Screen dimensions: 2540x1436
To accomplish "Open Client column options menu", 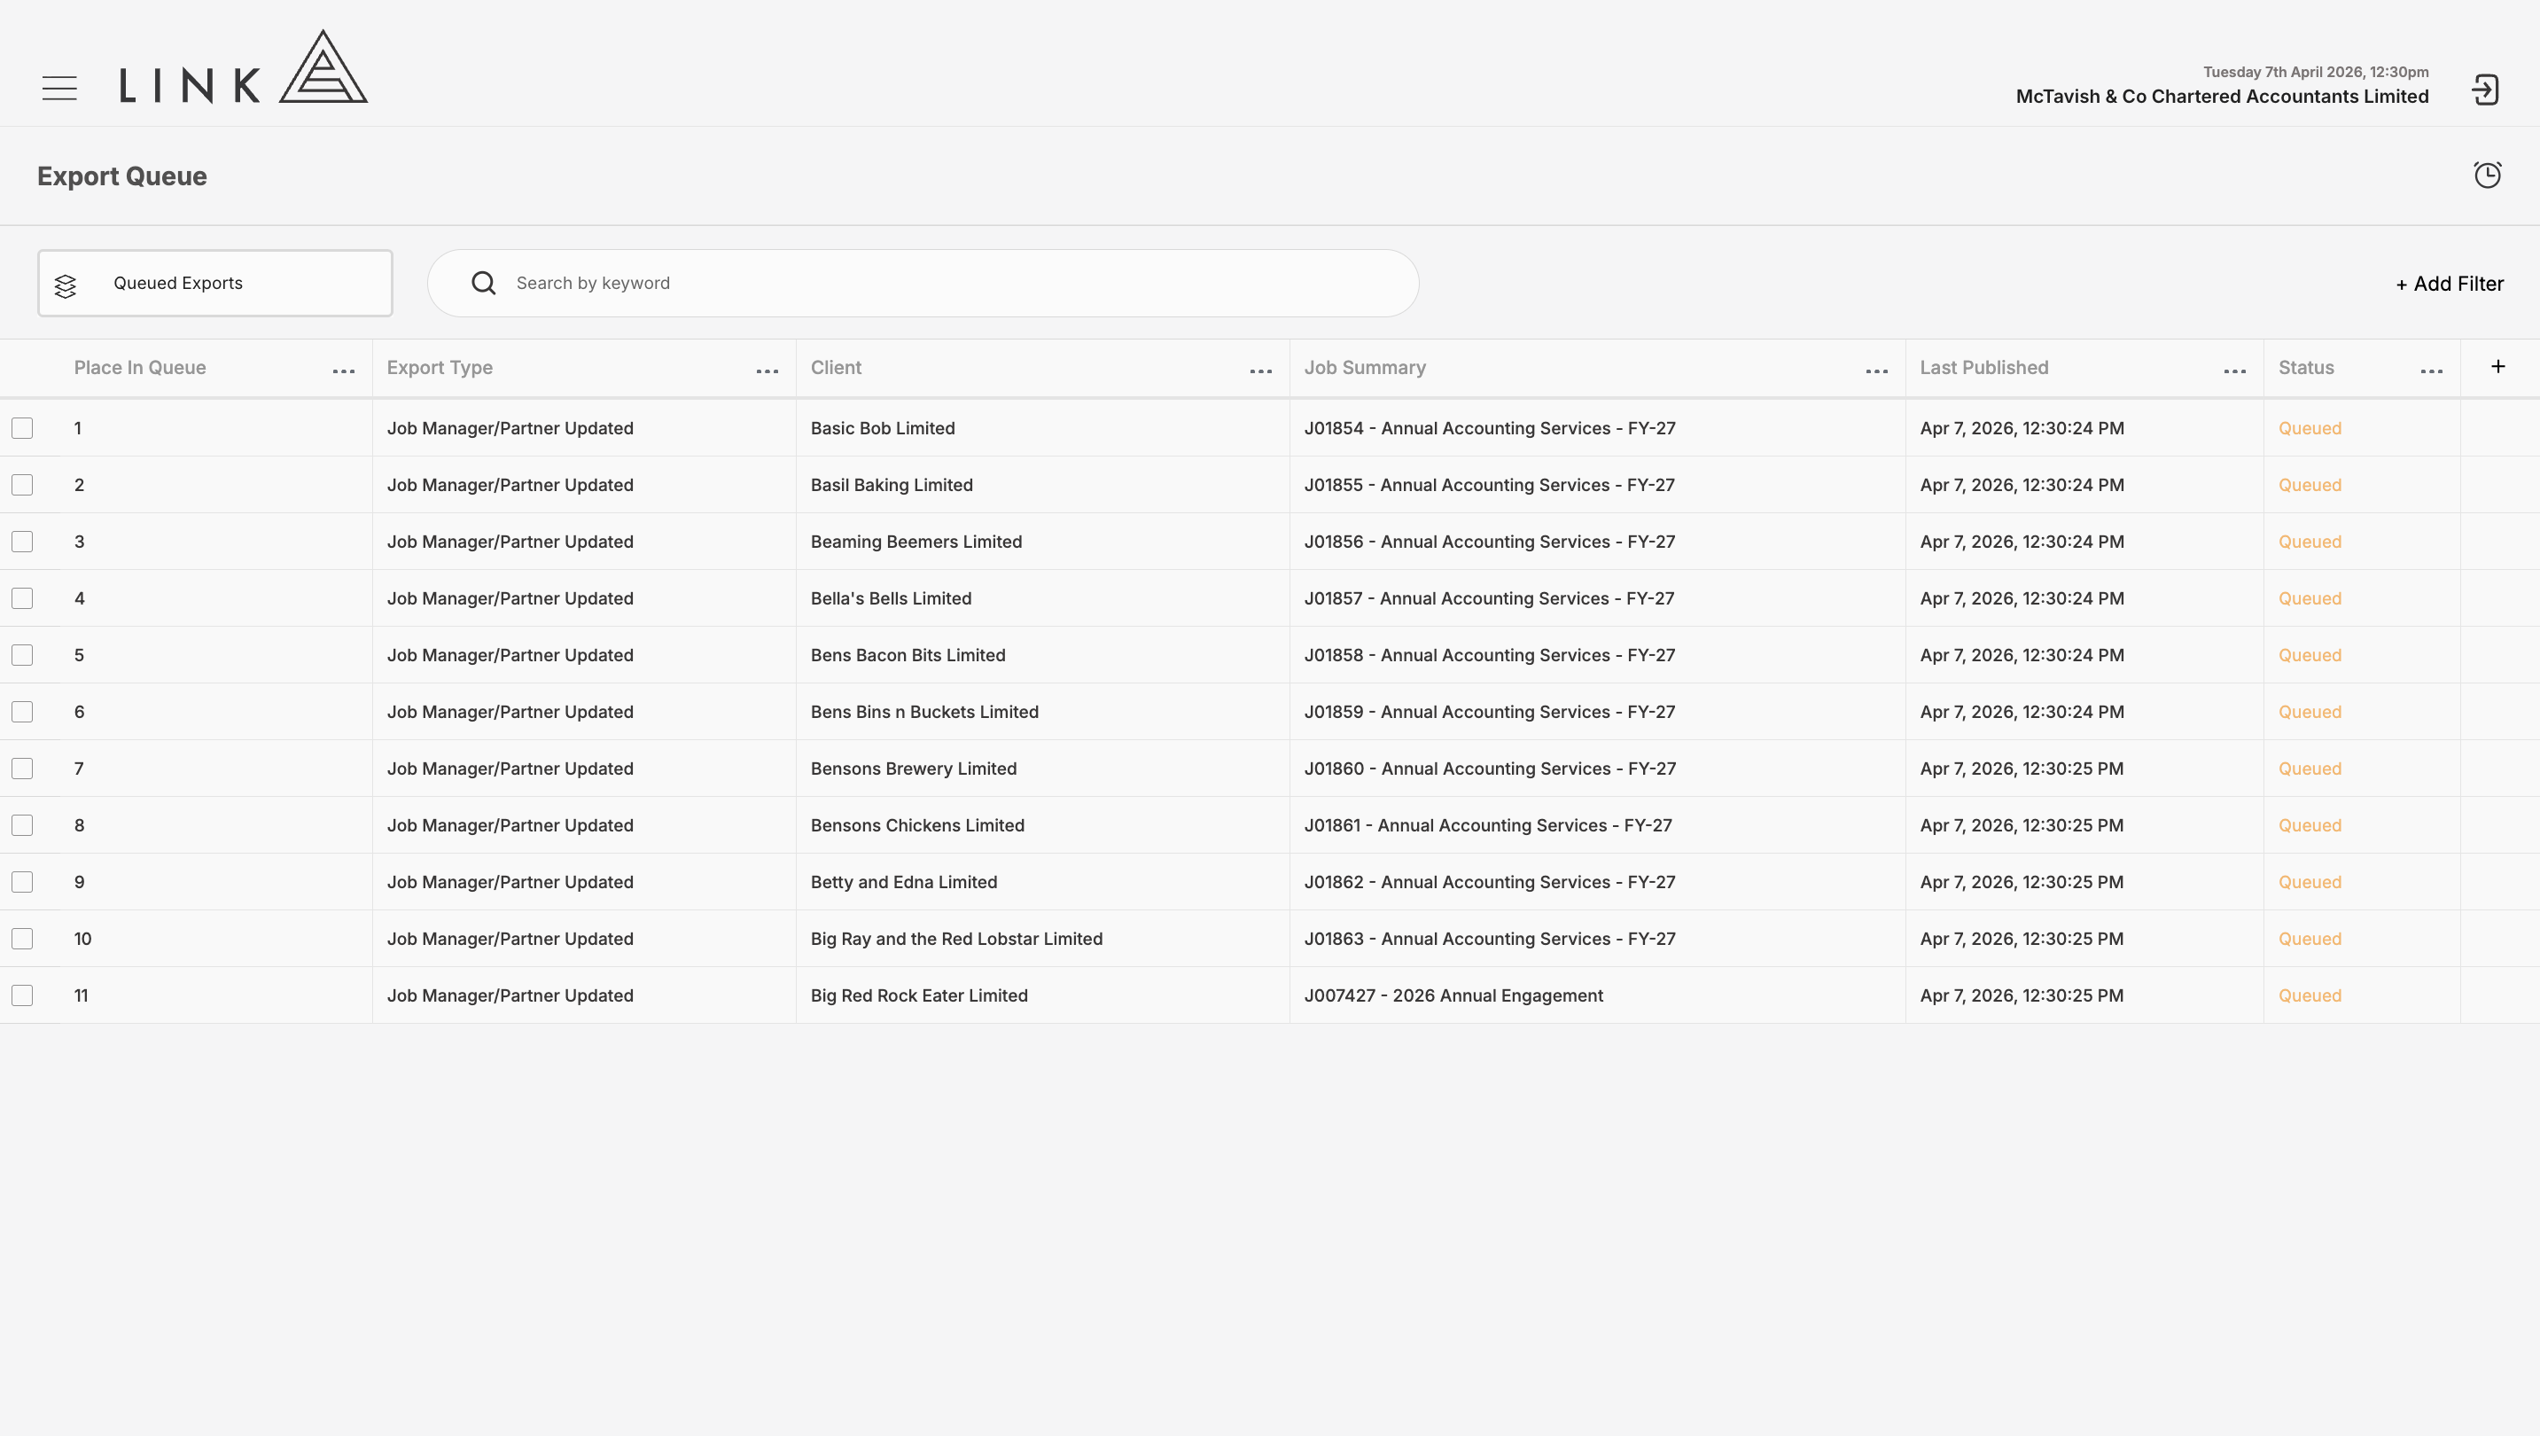I will click(x=1260, y=371).
